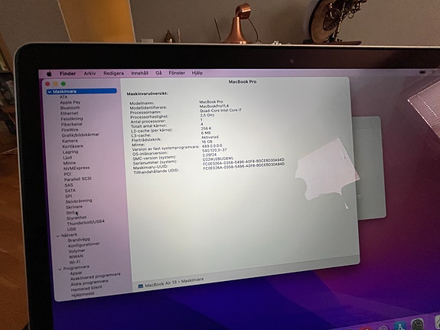Image resolution: width=440 pixels, height=330 pixels.
Task: Open the Fönster menu
Action: tap(177, 73)
